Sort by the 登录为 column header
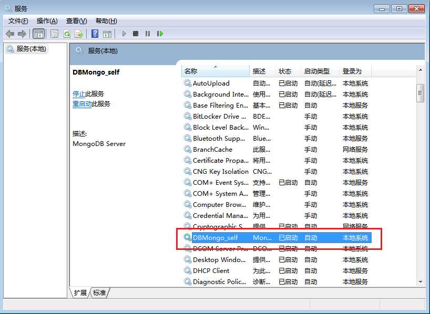This screenshot has height=314, width=430. coord(355,71)
